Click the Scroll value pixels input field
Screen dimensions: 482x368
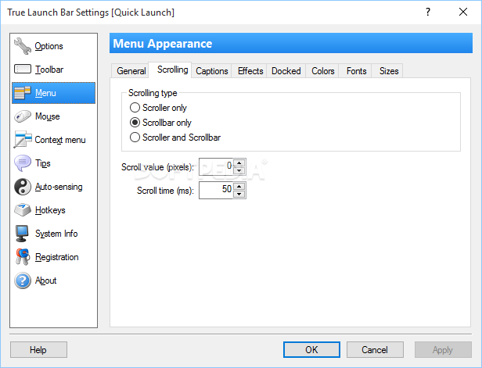216,166
